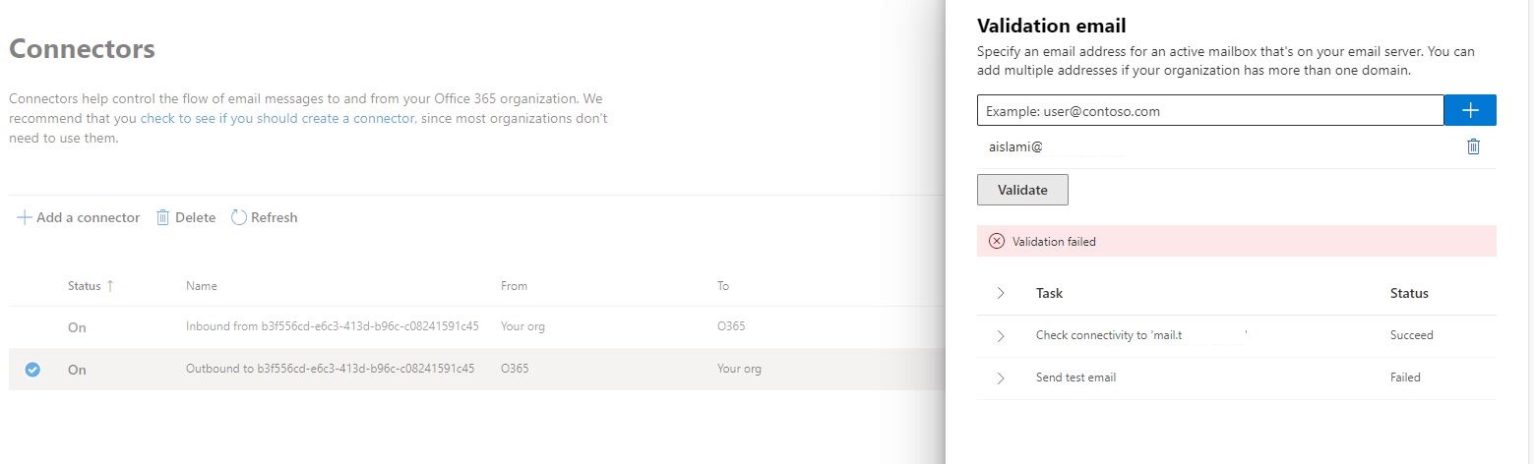Open check if you should create a connector link
1534x464 pixels.
(277, 118)
